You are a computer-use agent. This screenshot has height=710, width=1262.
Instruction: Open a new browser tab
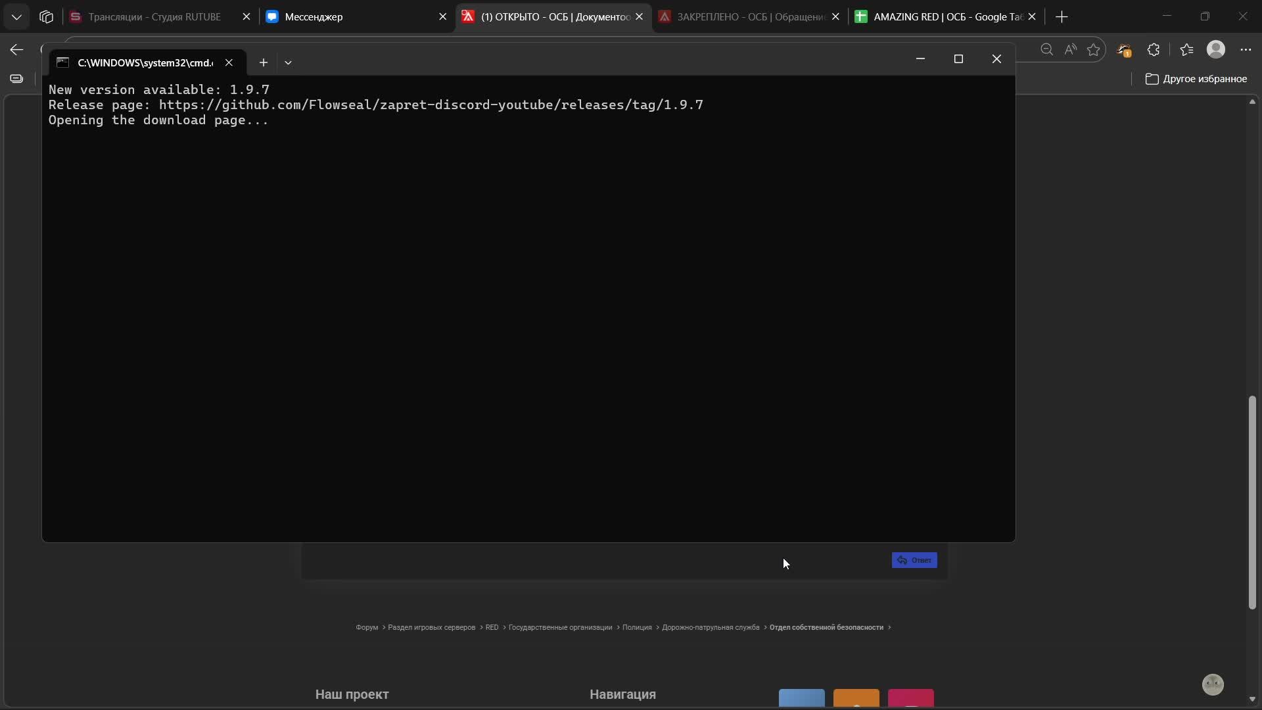coord(1062,16)
